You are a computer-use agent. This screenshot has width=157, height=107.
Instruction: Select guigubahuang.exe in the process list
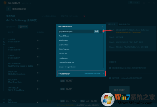click(80, 32)
